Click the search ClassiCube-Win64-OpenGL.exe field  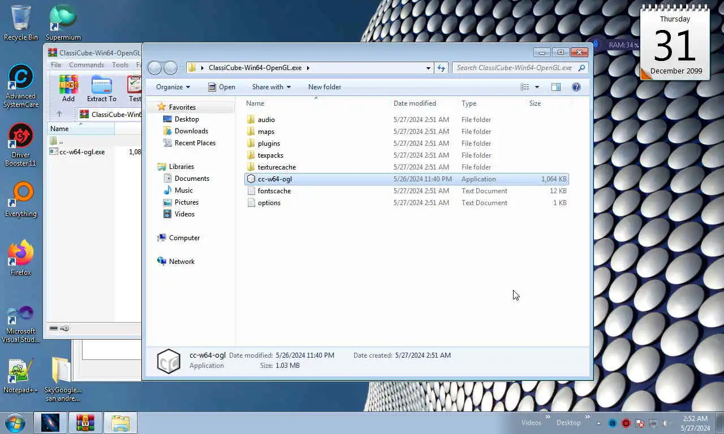pos(520,68)
